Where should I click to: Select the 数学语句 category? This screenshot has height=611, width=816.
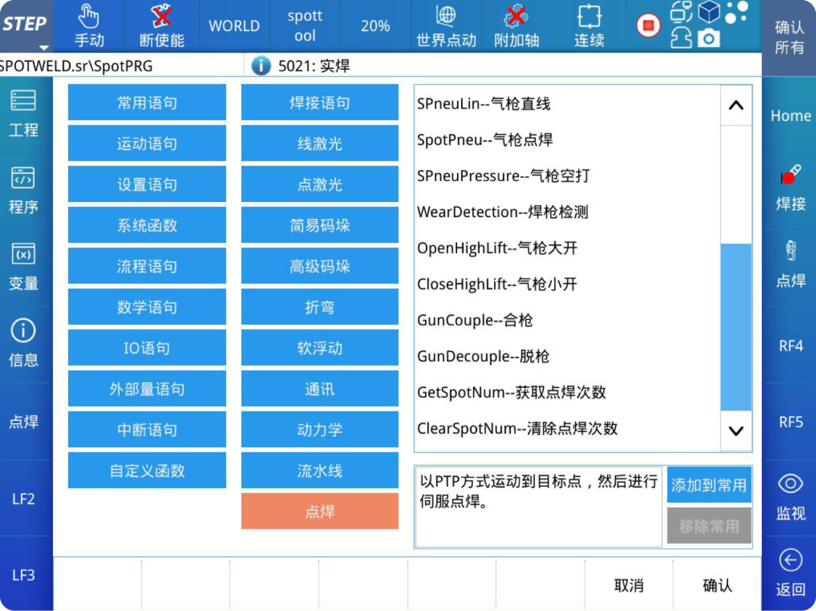147,306
